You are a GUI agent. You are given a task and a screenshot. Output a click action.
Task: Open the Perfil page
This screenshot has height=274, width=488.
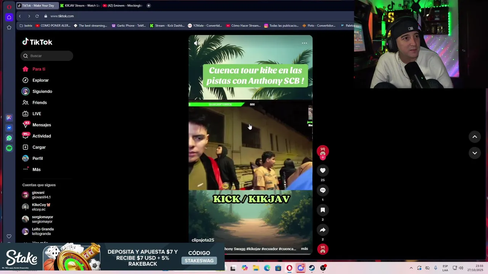(x=33, y=158)
